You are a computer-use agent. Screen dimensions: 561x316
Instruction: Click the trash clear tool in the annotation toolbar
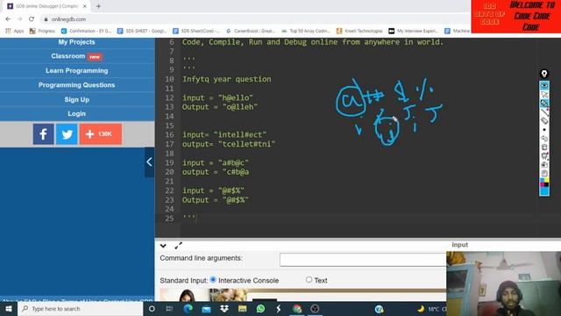coord(544,147)
